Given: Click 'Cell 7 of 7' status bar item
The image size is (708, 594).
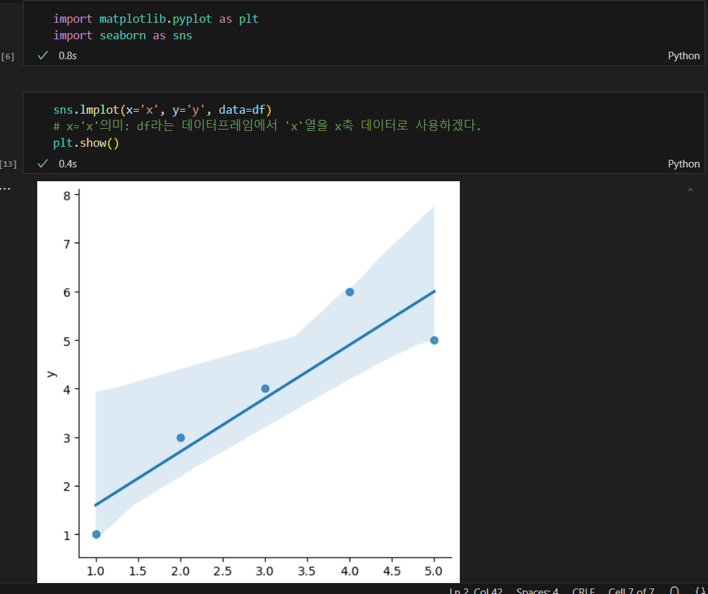Looking at the screenshot, I should [631, 591].
